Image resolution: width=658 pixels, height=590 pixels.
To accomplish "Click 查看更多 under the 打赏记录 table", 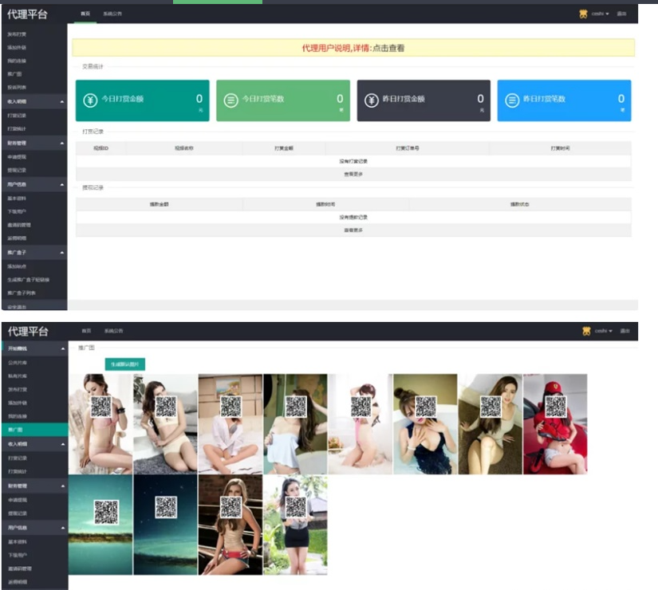I will tap(353, 174).
